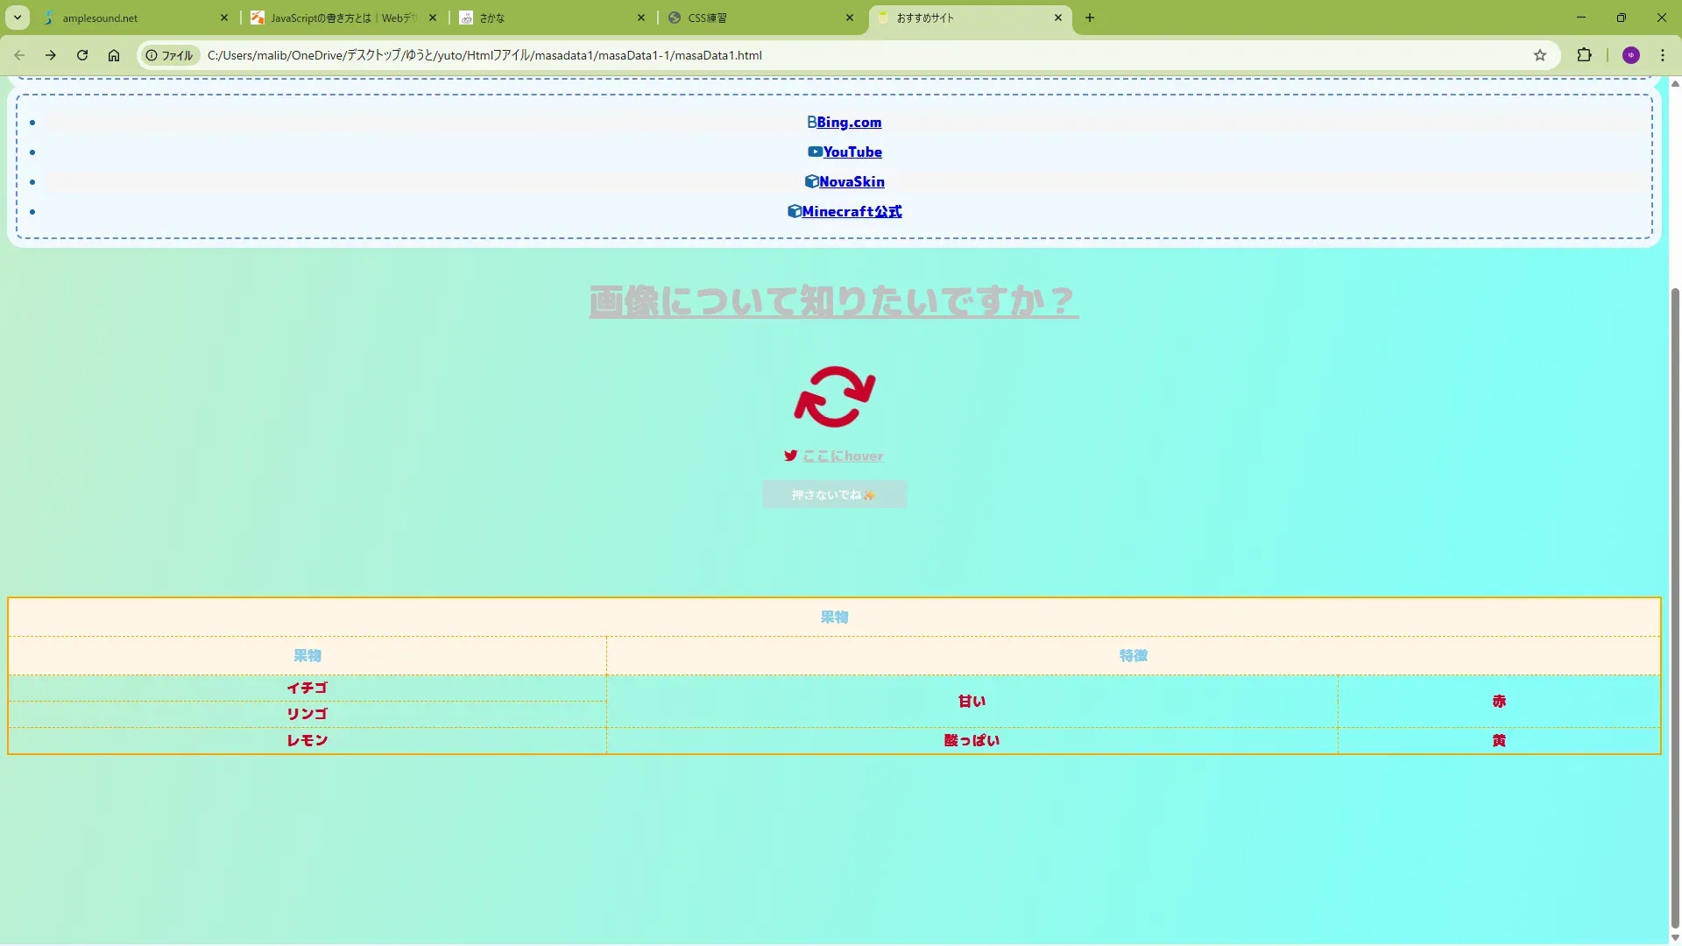The height and width of the screenshot is (946, 1682).
Task: Switch to the amplesound.net tab
Action: point(131,18)
